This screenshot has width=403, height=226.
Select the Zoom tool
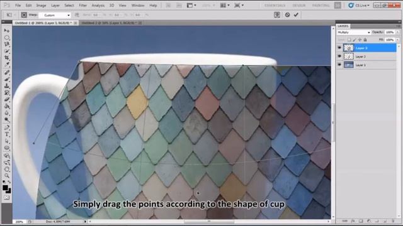(x=7, y=176)
